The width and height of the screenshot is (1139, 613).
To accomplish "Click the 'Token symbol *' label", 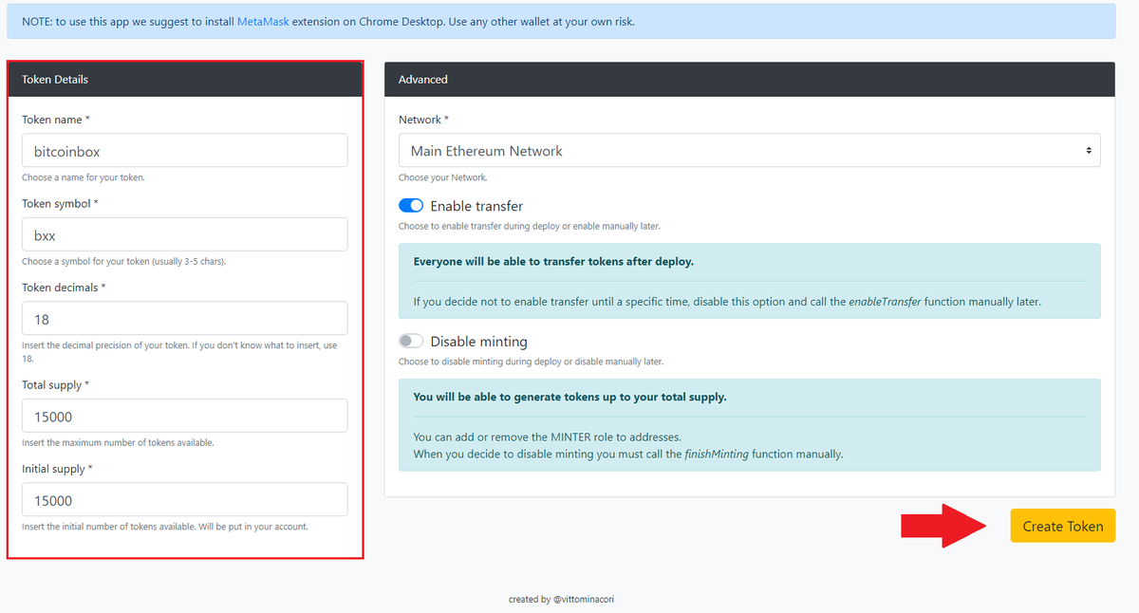I will pyautogui.click(x=60, y=204).
